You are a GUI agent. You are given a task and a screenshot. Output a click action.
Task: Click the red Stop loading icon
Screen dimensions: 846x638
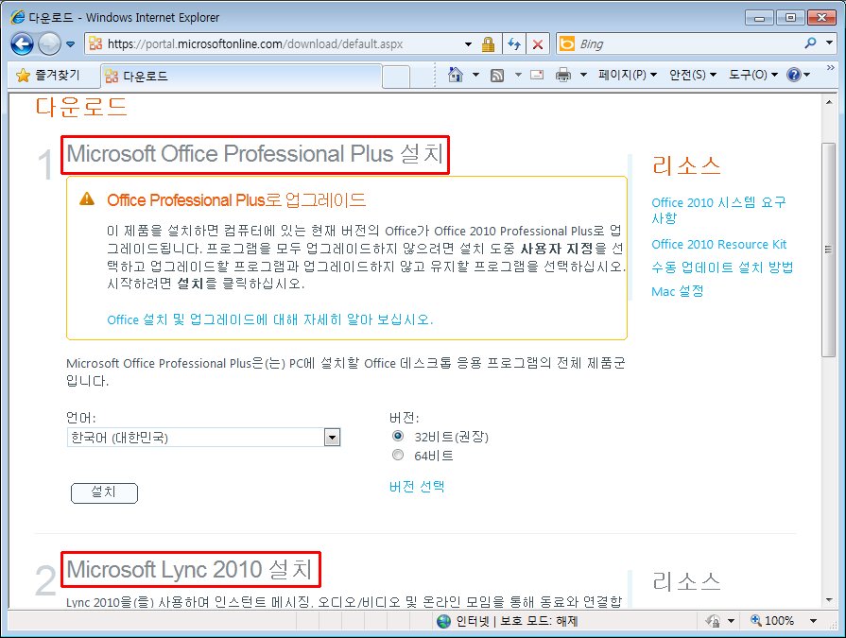pos(537,44)
